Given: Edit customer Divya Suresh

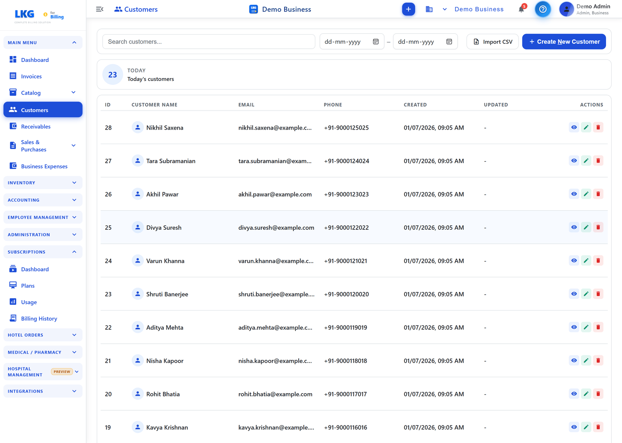Looking at the screenshot, I should point(586,227).
